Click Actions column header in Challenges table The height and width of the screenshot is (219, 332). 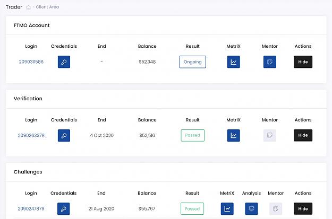click(x=303, y=193)
